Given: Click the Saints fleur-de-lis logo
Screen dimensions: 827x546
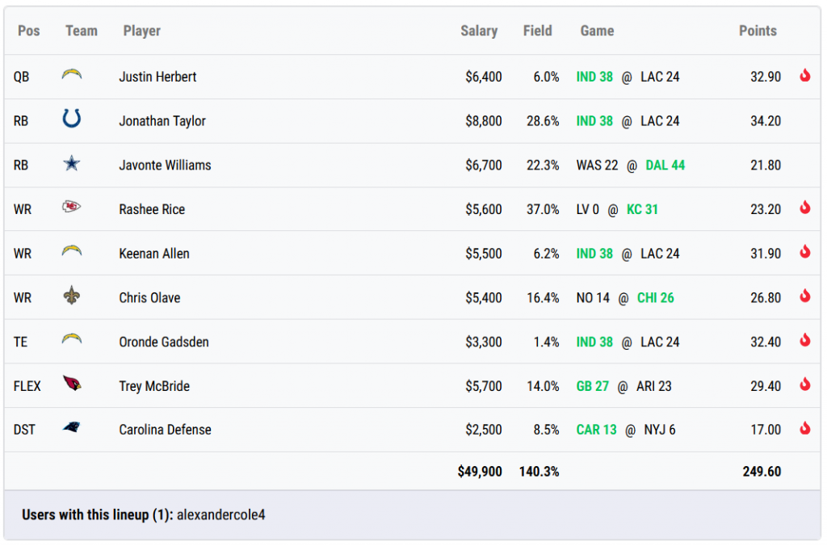Looking at the screenshot, I should click(72, 296).
